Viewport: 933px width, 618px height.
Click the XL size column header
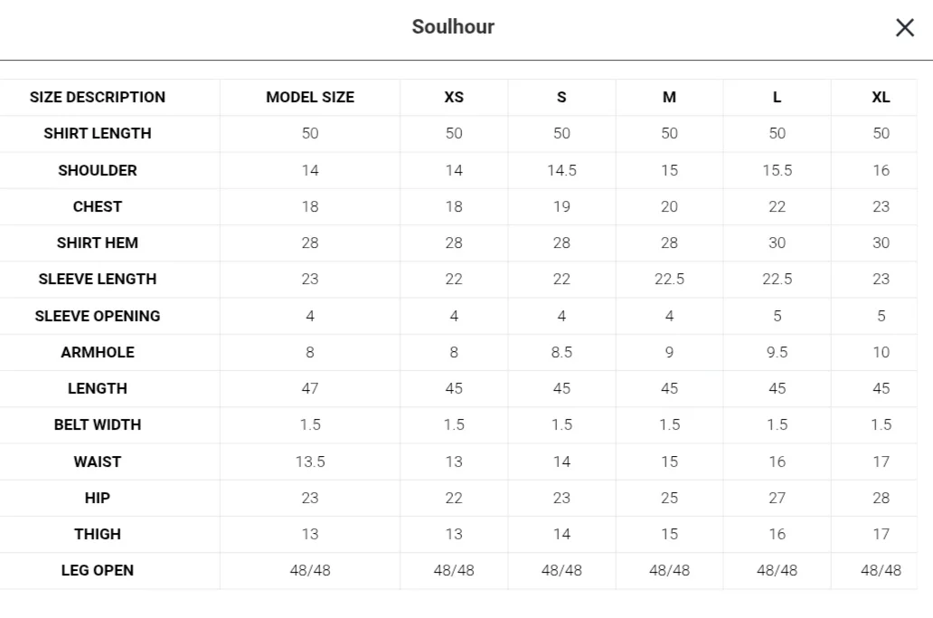[x=881, y=98]
